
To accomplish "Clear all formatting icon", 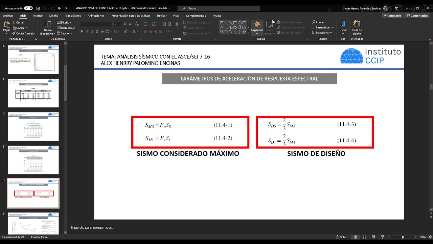I will tap(137, 24).
